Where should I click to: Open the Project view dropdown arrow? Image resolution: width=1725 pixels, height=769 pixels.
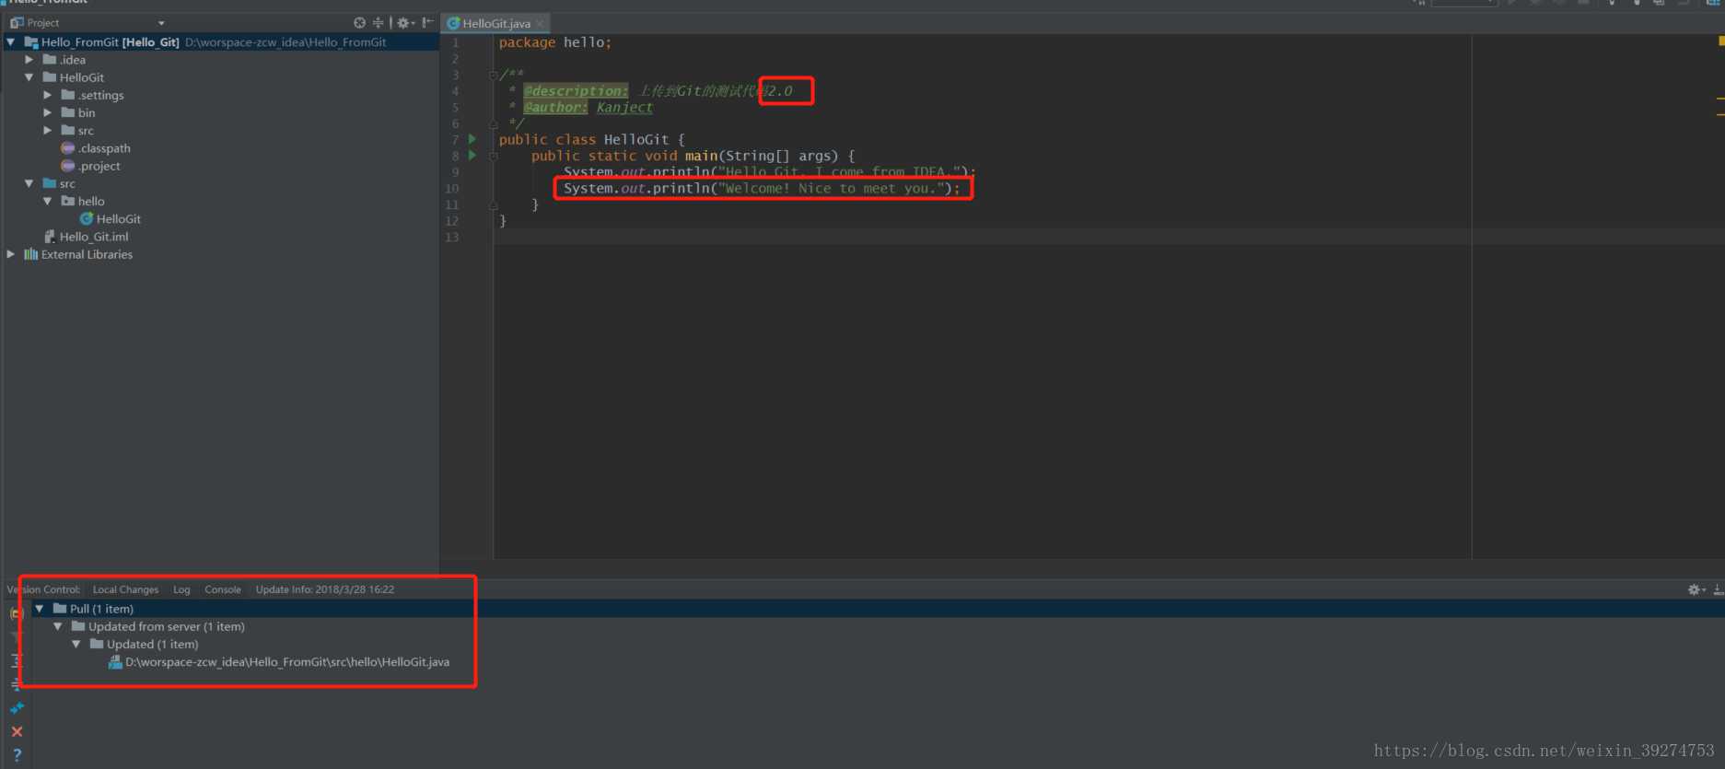(x=161, y=23)
